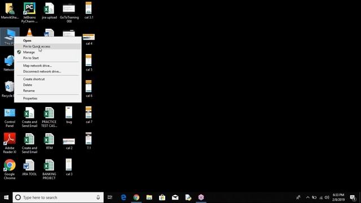Select the cal 2 desktop file

(x=69, y=144)
